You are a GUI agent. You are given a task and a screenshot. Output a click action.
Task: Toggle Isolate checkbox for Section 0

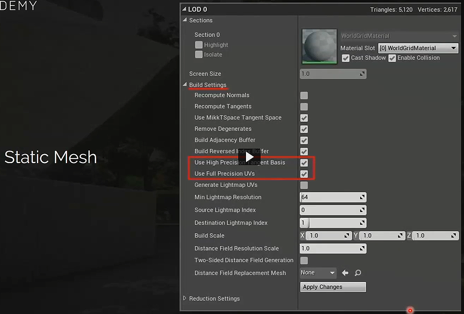pyautogui.click(x=199, y=54)
